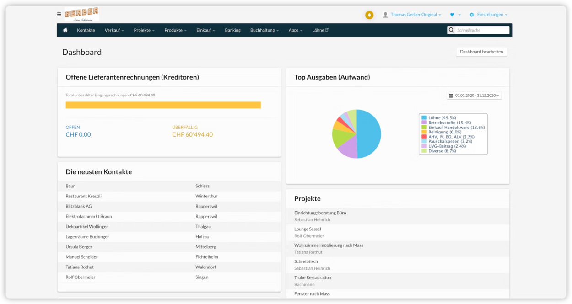572x304 pixels.
Task: Click the yellow overdue invoices bar
Action: pos(163,105)
